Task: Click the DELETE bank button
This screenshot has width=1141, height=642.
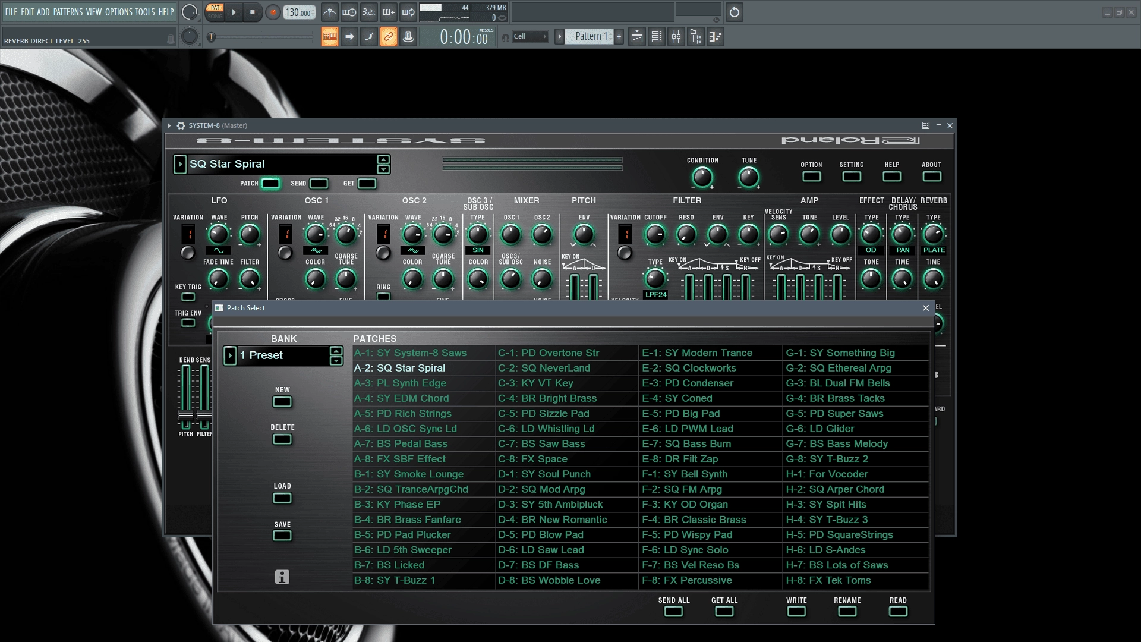Action: tap(282, 439)
